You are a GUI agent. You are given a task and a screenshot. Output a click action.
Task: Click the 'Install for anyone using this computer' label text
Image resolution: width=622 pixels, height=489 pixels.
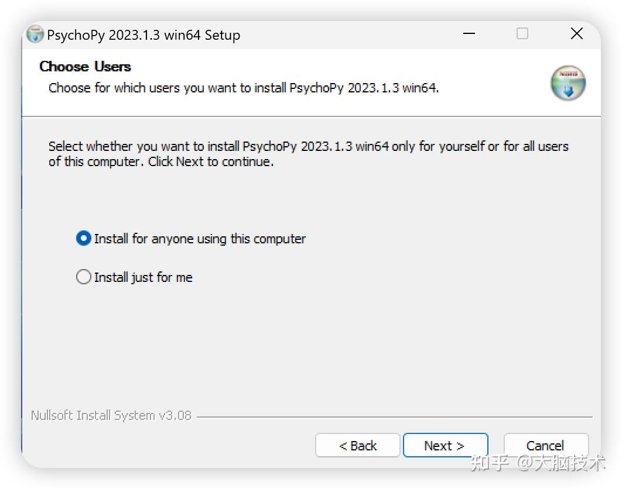click(x=200, y=239)
